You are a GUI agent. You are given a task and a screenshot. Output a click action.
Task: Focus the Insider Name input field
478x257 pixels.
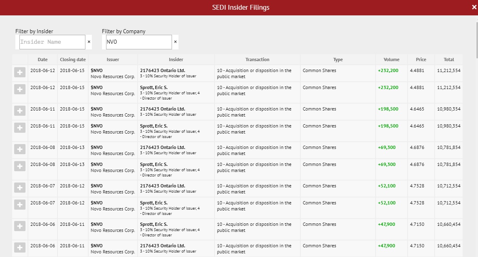tap(53, 42)
